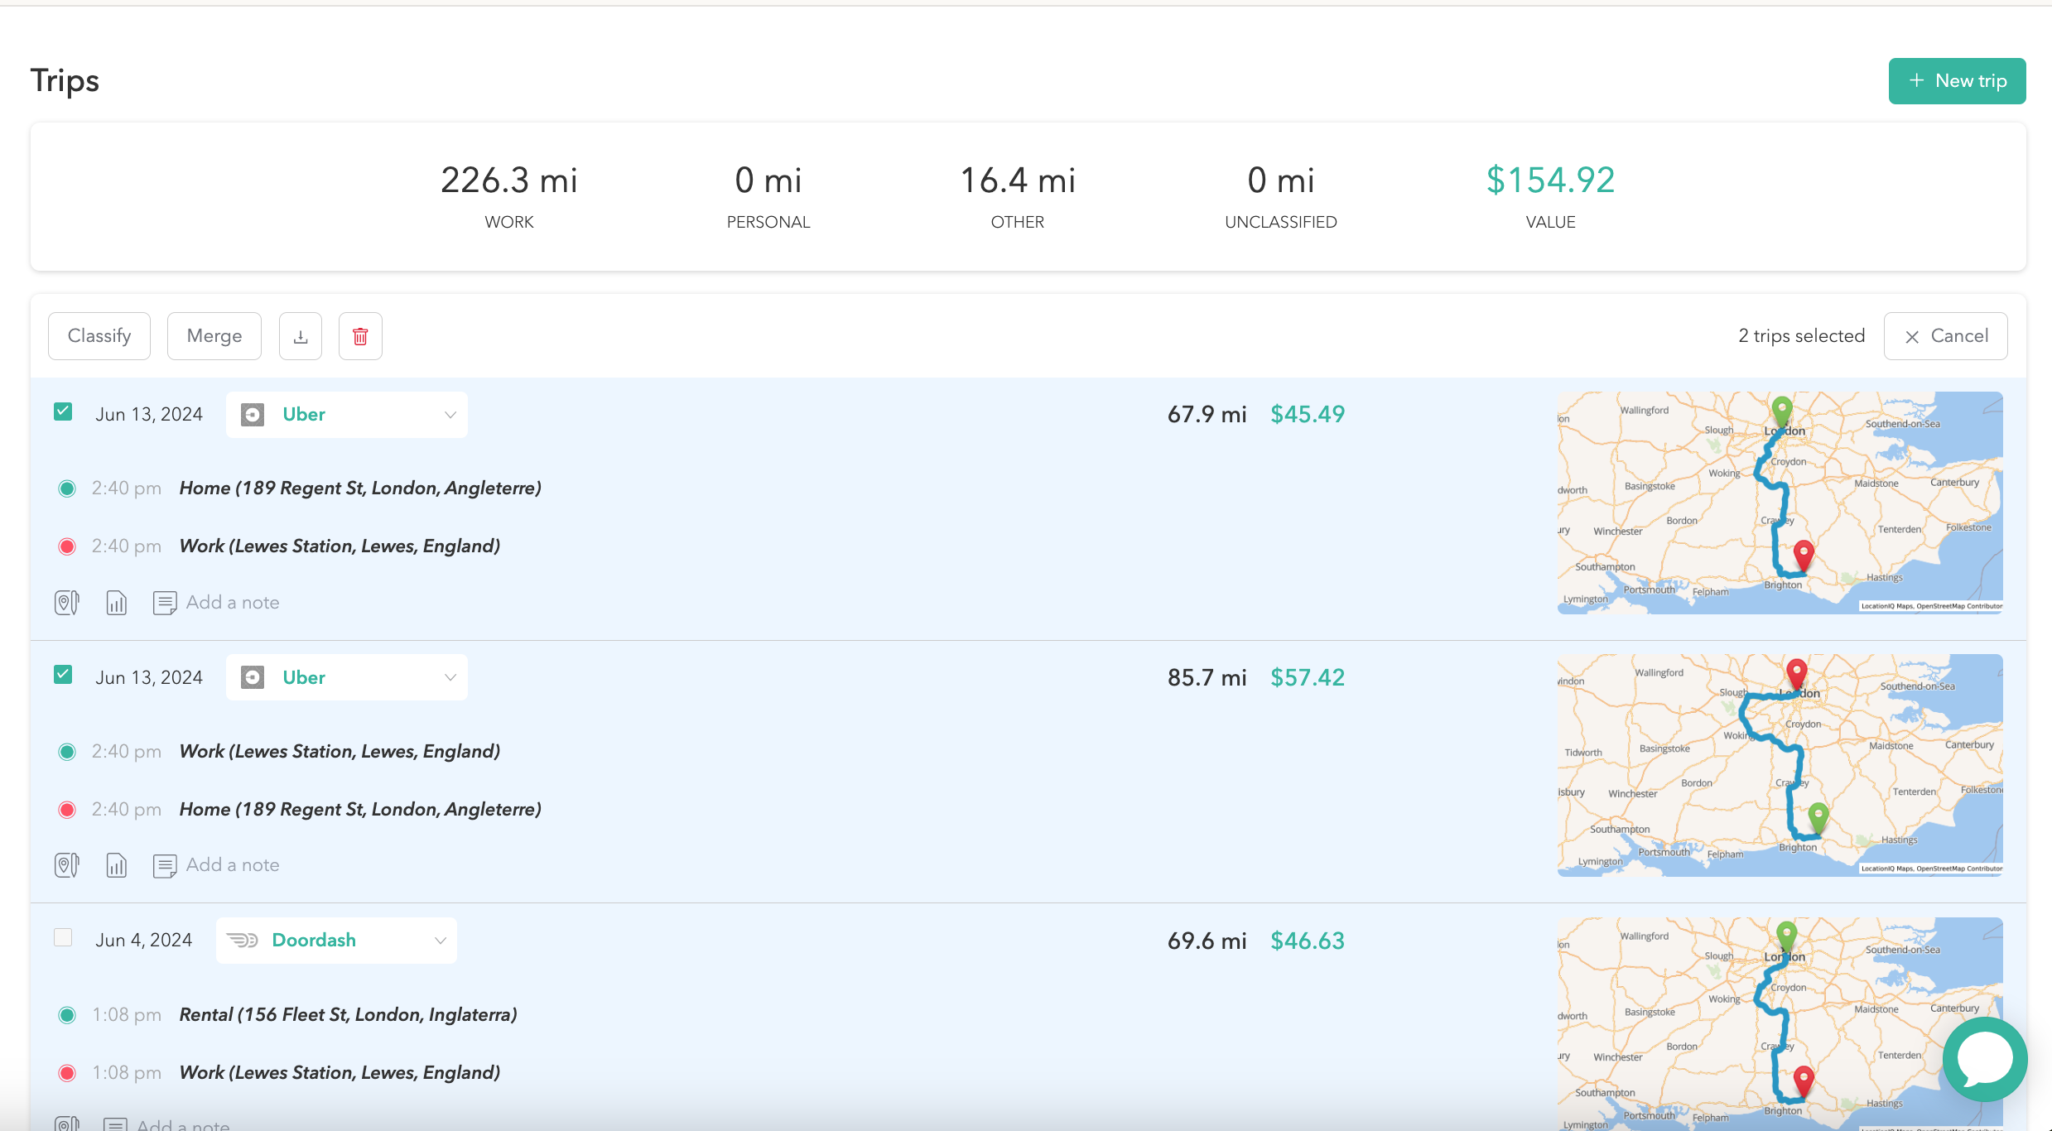Screen dimensions: 2052x1131
Task: Click the New trip button
Action: [1957, 81]
